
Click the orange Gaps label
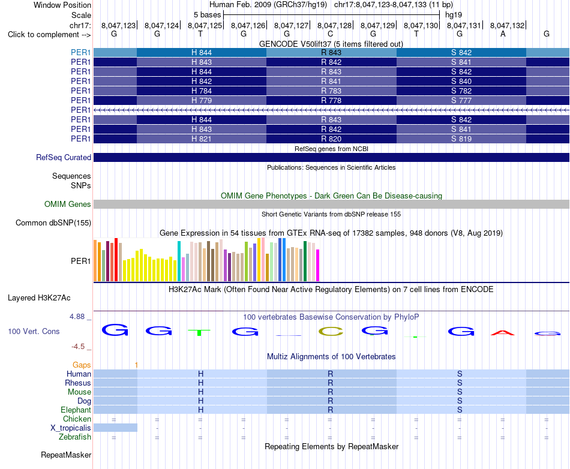(x=82, y=365)
